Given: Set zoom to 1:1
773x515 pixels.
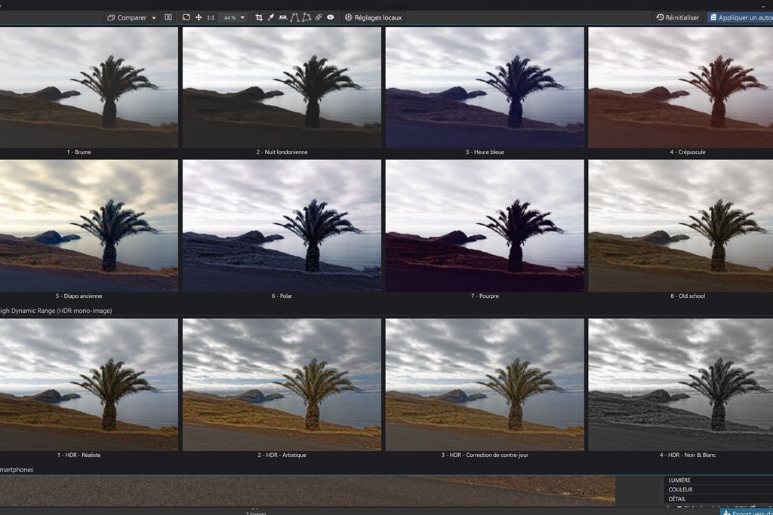Looking at the screenshot, I should tap(211, 17).
